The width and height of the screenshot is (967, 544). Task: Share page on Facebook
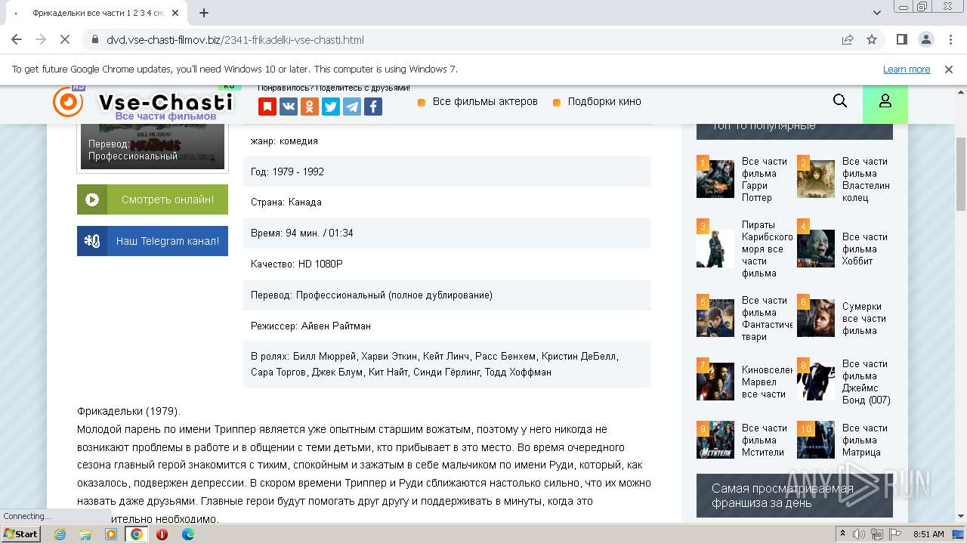point(373,107)
